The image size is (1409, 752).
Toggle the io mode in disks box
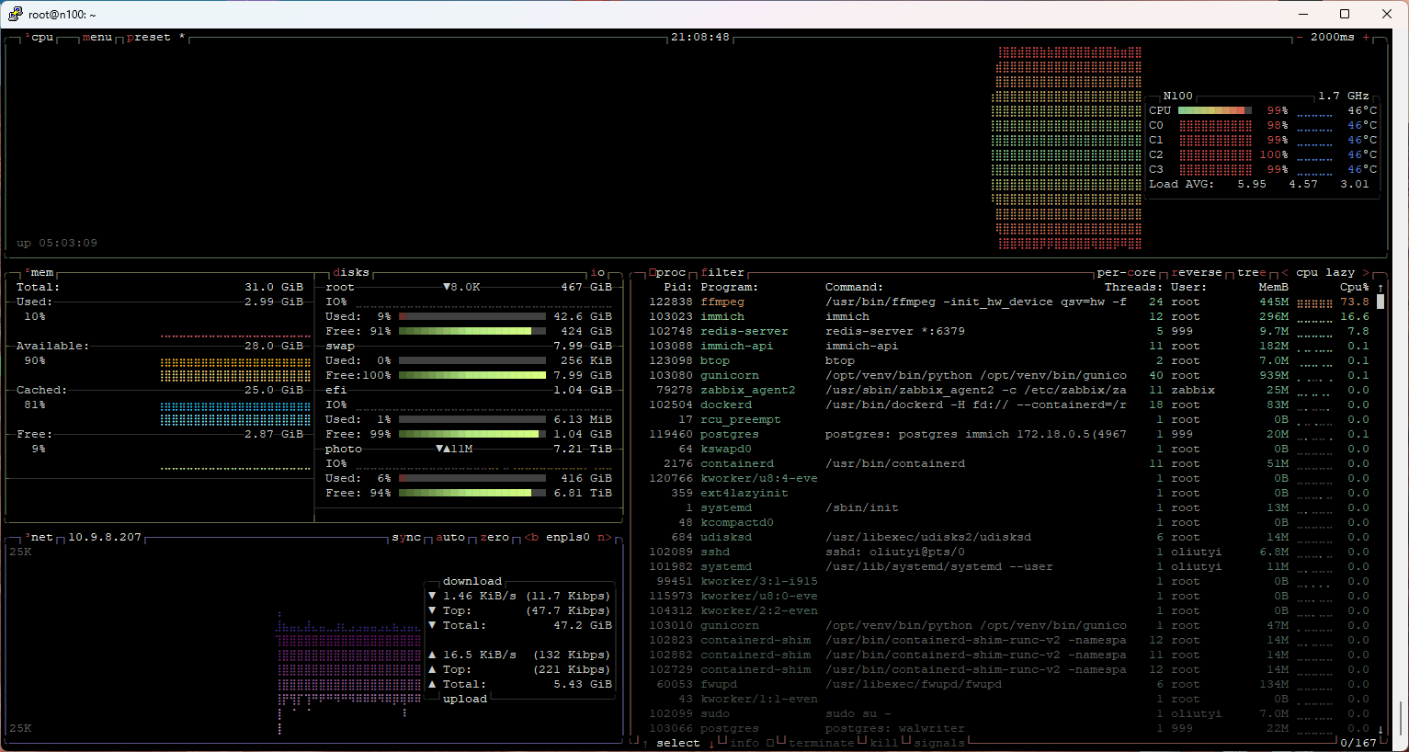[x=597, y=273]
